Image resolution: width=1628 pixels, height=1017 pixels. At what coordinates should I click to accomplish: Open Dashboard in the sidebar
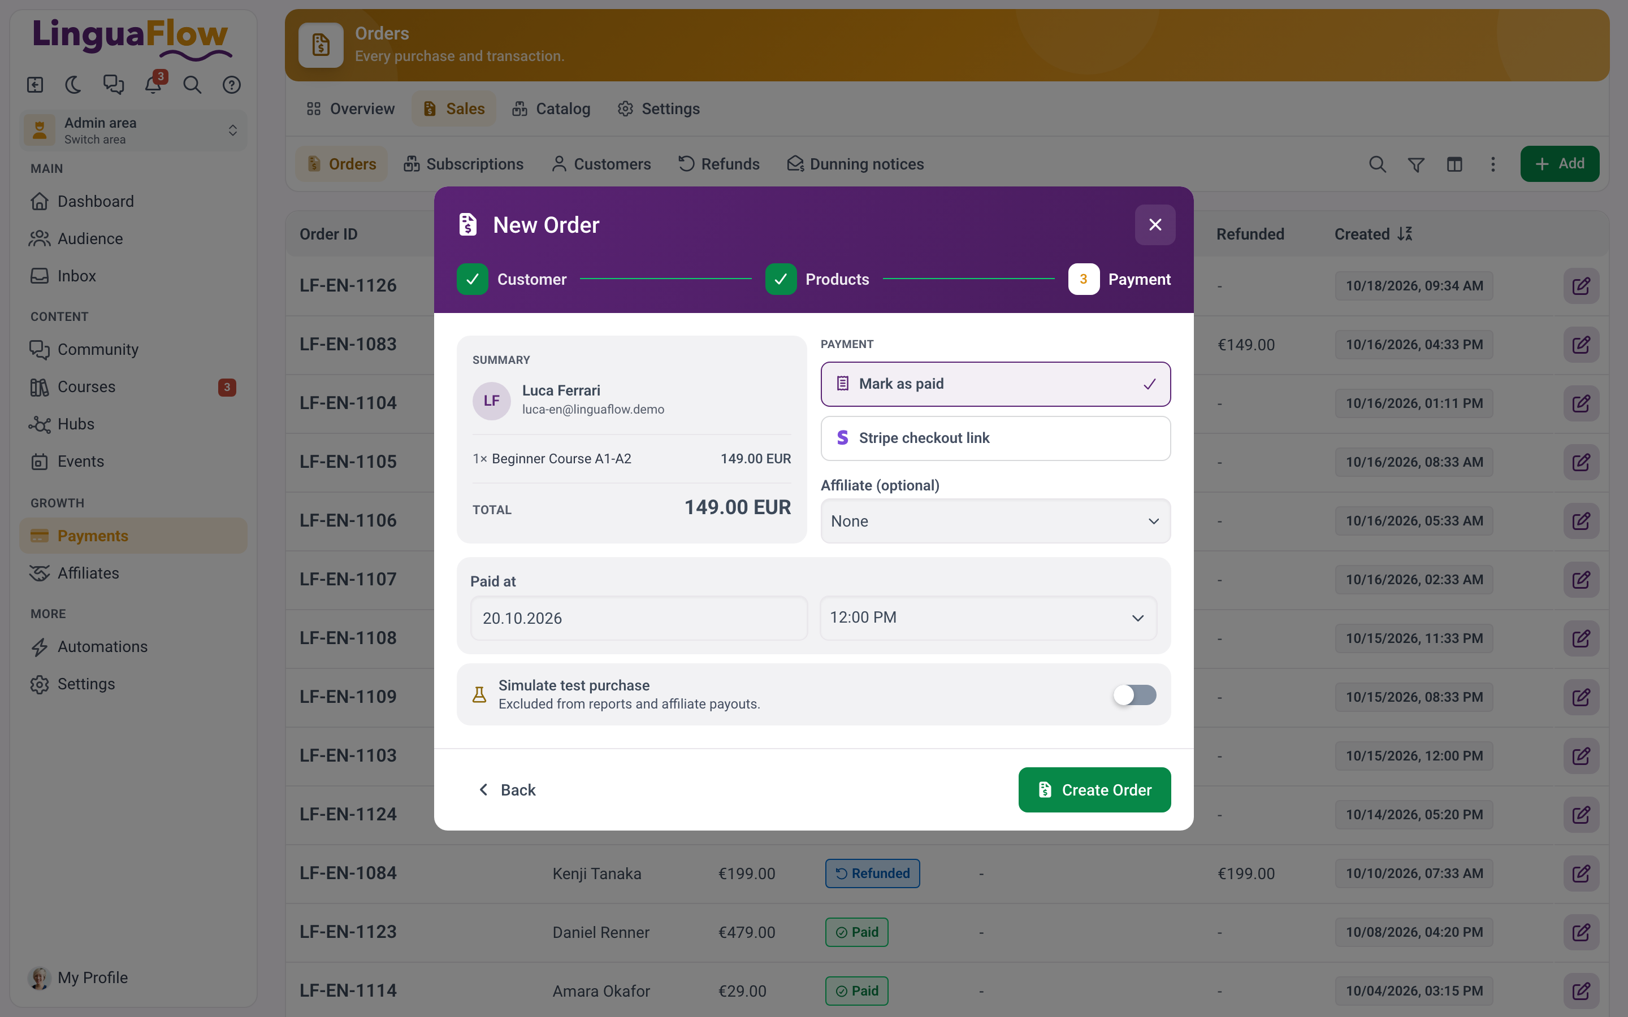tap(133, 201)
